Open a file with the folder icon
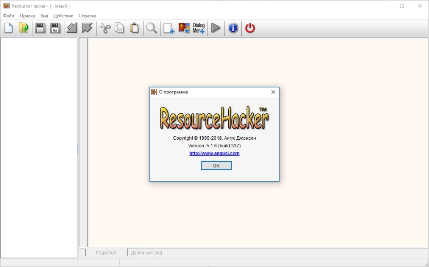429x267 pixels. tap(24, 28)
